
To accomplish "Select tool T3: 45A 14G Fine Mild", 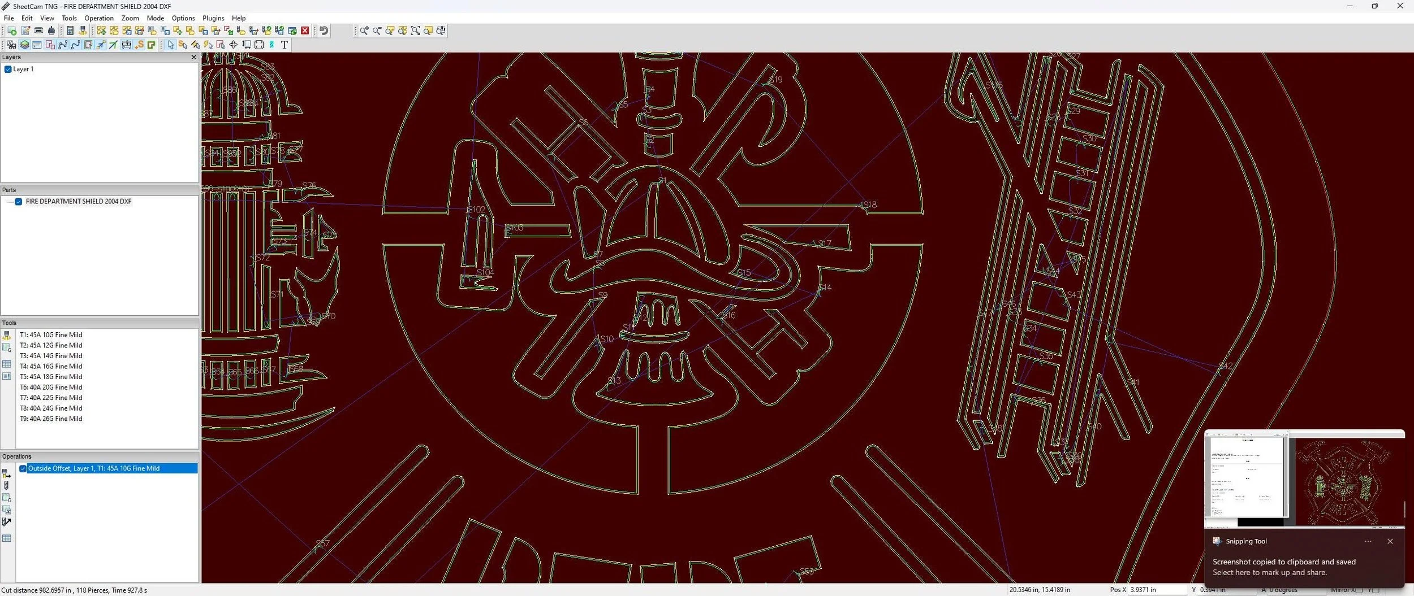I will (x=51, y=356).
